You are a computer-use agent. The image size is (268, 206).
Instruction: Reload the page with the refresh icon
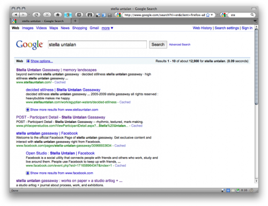tap(36, 15)
